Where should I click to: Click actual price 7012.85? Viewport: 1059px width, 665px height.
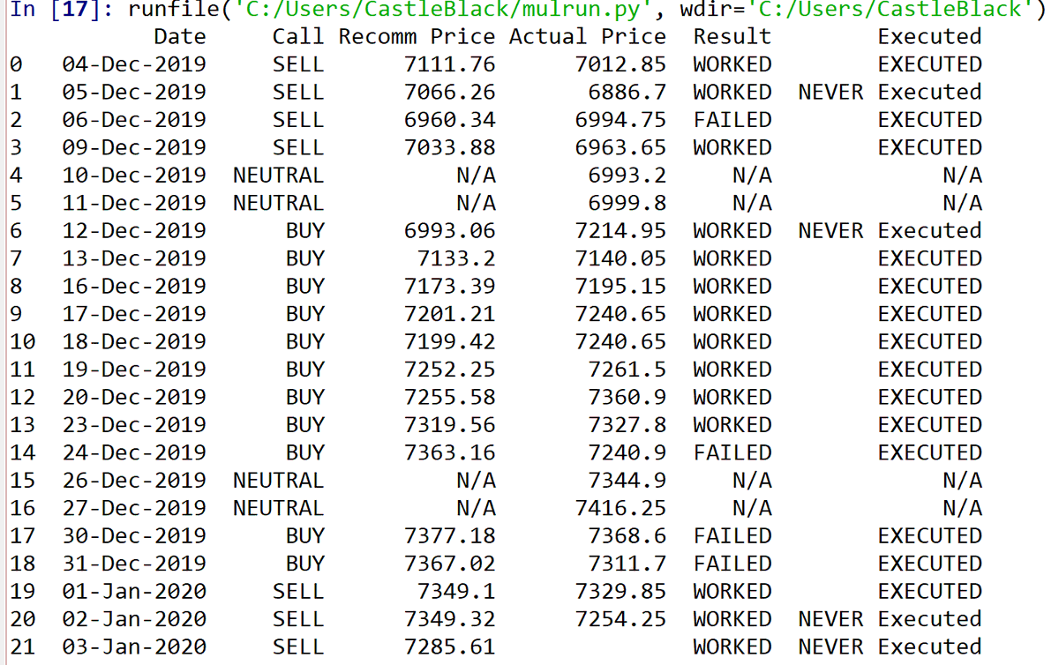pos(620,64)
